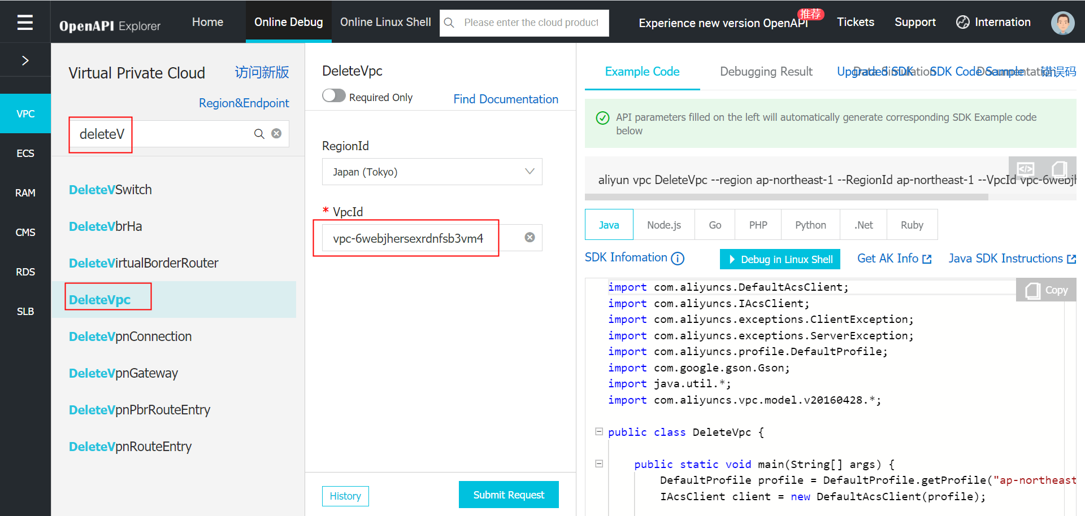Click the Region&Endpoint link
This screenshot has height=516, width=1085.
[244, 103]
